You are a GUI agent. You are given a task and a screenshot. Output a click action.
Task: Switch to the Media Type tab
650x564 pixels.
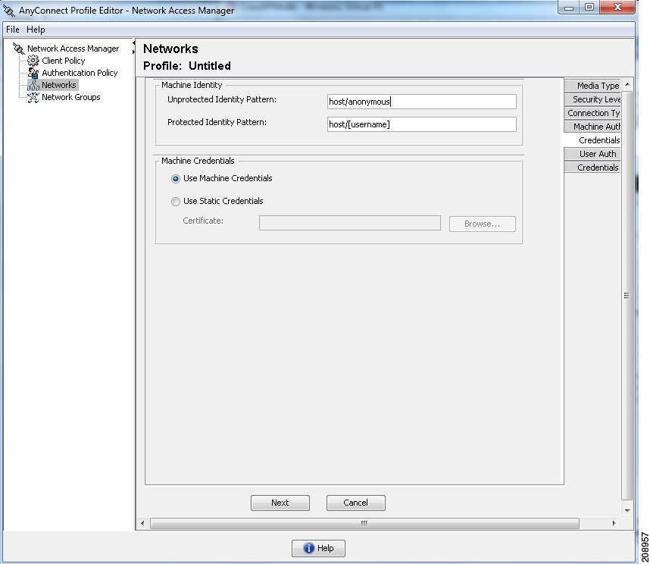coord(592,86)
